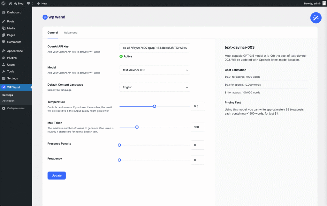The height and width of the screenshot is (206, 327).
Task: Click My Blog site link
Action: tap(18, 3)
